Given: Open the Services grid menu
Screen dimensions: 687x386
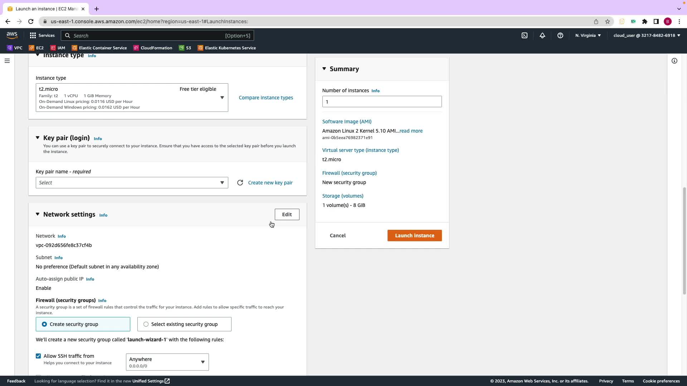Looking at the screenshot, I should pyautogui.click(x=42, y=35).
